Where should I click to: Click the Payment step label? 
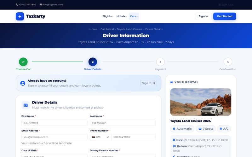pos(160,69)
